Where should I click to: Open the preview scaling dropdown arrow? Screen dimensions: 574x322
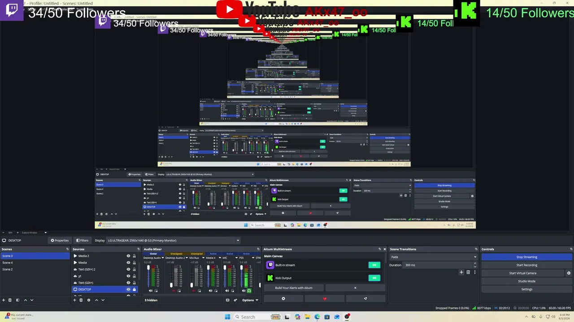(45, 233)
